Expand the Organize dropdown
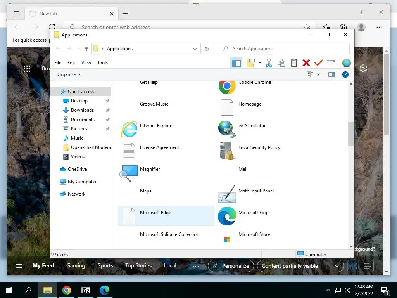This screenshot has width=397, height=298. [69, 74]
